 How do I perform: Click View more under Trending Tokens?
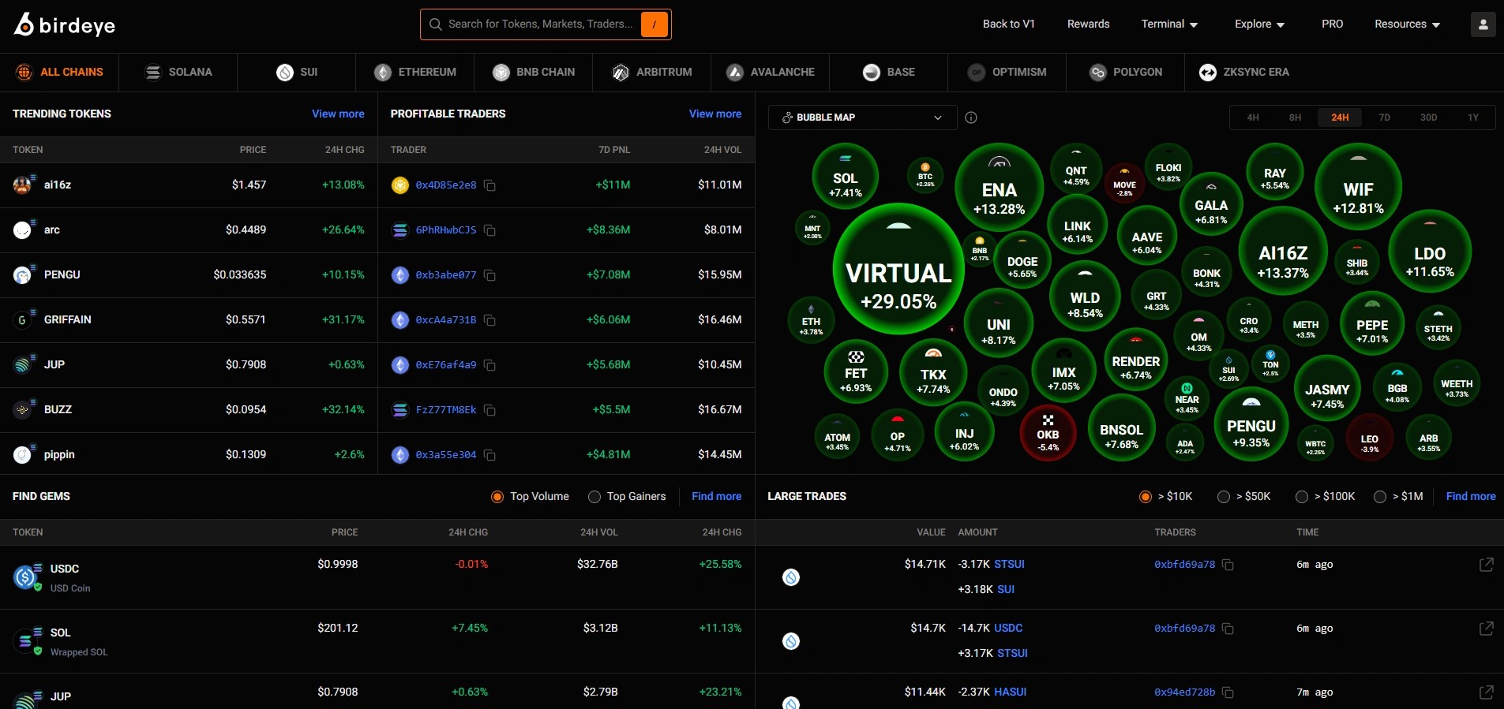tap(338, 114)
